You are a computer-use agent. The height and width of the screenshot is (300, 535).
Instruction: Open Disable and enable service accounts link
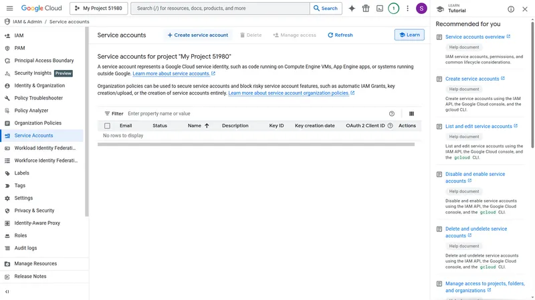pyautogui.click(x=475, y=177)
